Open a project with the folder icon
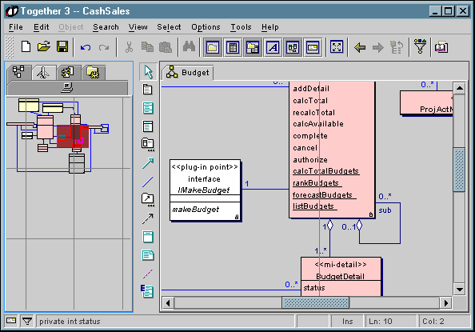 pyautogui.click(x=44, y=47)
